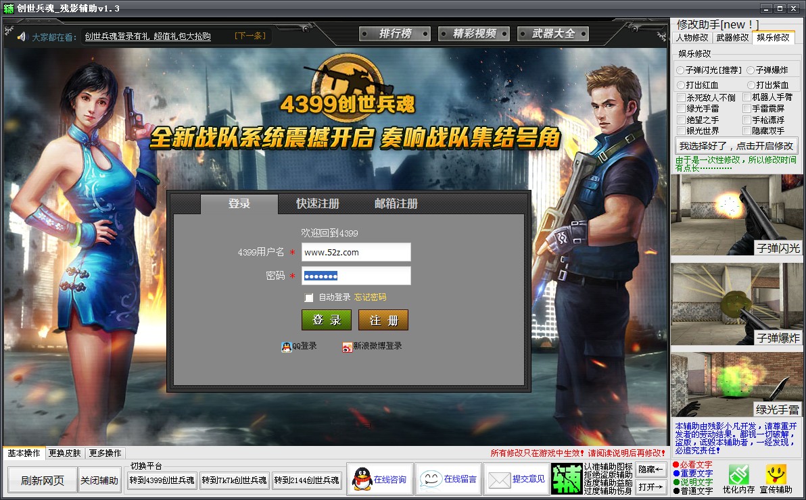
Task: Open the 忘记密码 link
Action: [x=370, y=297]
